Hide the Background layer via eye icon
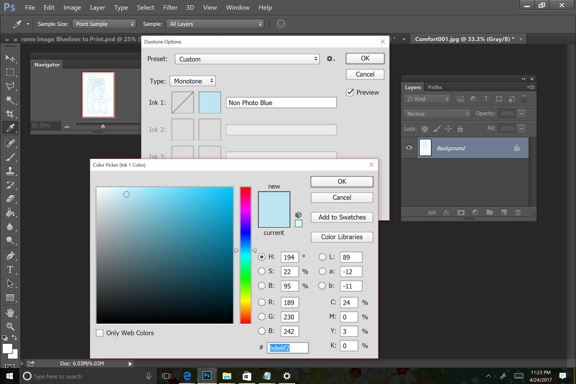Screen dimensions: 576x384 pos(409,148)
